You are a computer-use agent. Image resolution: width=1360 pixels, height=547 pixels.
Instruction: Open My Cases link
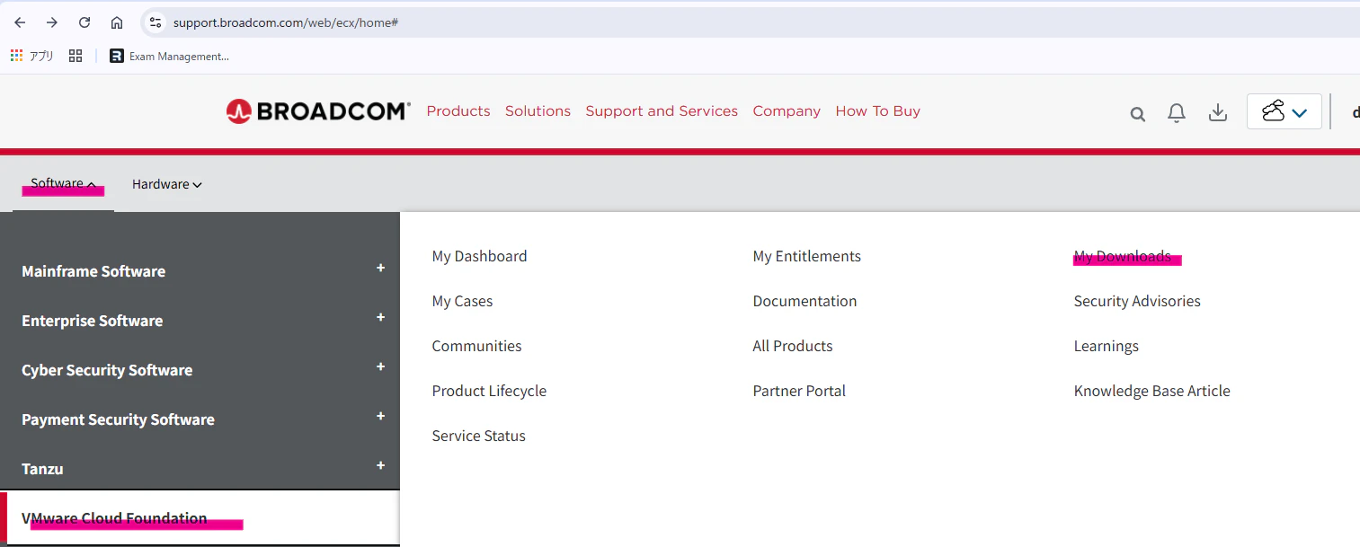462,301
